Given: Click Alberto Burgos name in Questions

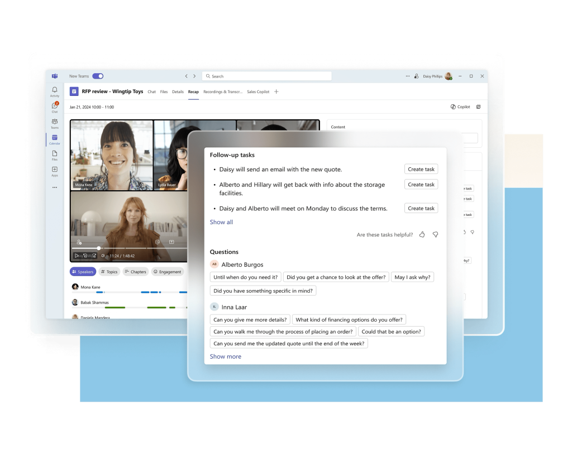Looking at the screenshot, I should coord(242,264).
